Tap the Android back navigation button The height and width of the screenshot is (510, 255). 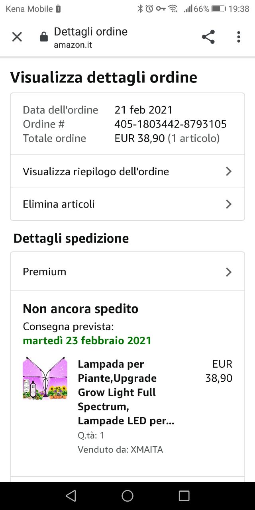coord(71,495)
